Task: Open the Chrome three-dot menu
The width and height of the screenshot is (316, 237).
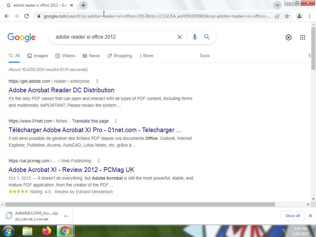Action: coord(309,16)
